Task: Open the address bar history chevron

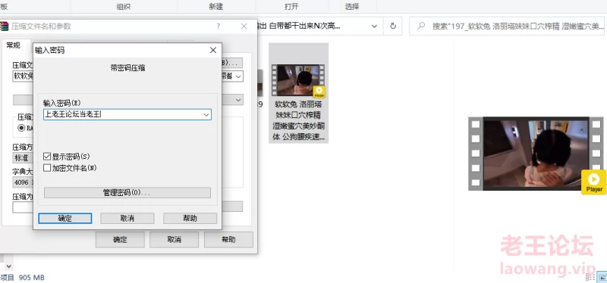Action: click(x=374, y=26)
